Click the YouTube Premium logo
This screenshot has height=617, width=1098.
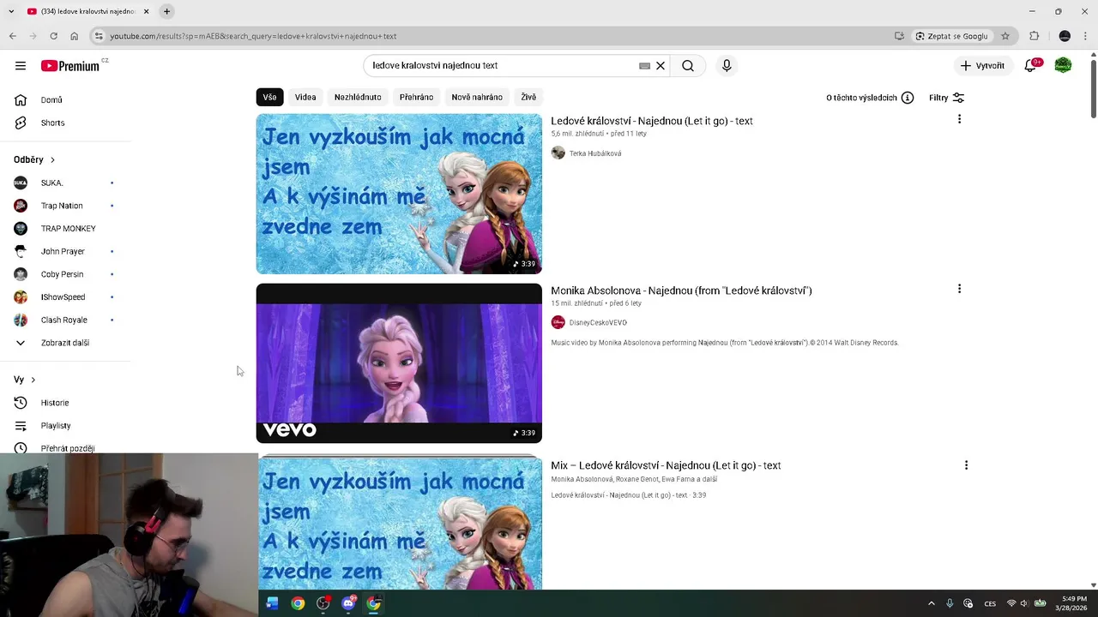pos(70,66)
